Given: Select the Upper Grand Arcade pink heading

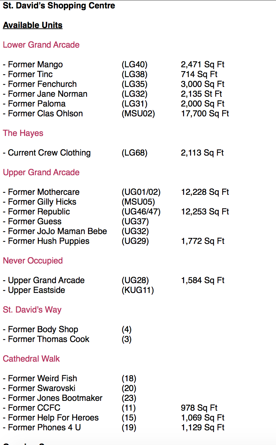Looking at the screenshot, I should tap(41, 172).
